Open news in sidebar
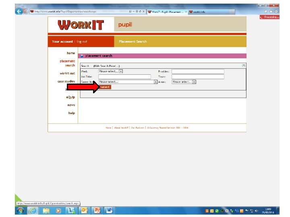The image size is (290, 217). pyautogui.click(x=71, y=105)
